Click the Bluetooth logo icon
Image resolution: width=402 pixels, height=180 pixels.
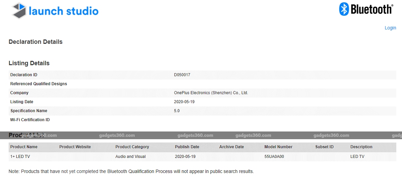click(344, 9)
